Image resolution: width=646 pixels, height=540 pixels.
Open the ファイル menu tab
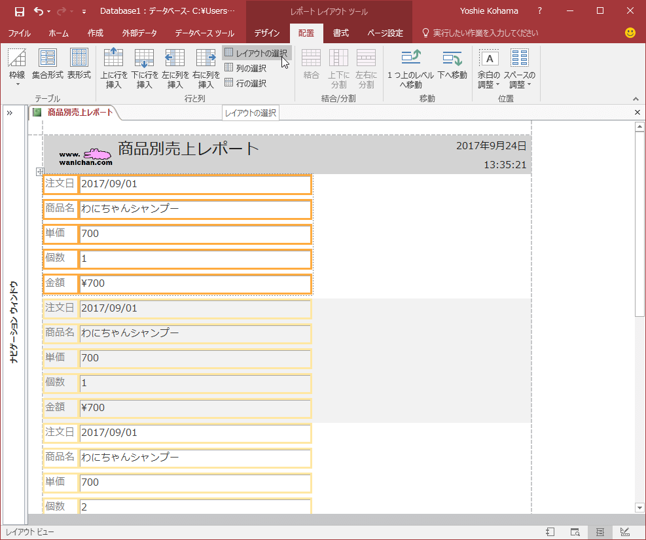pyautogui.click(x=20, y=33)
